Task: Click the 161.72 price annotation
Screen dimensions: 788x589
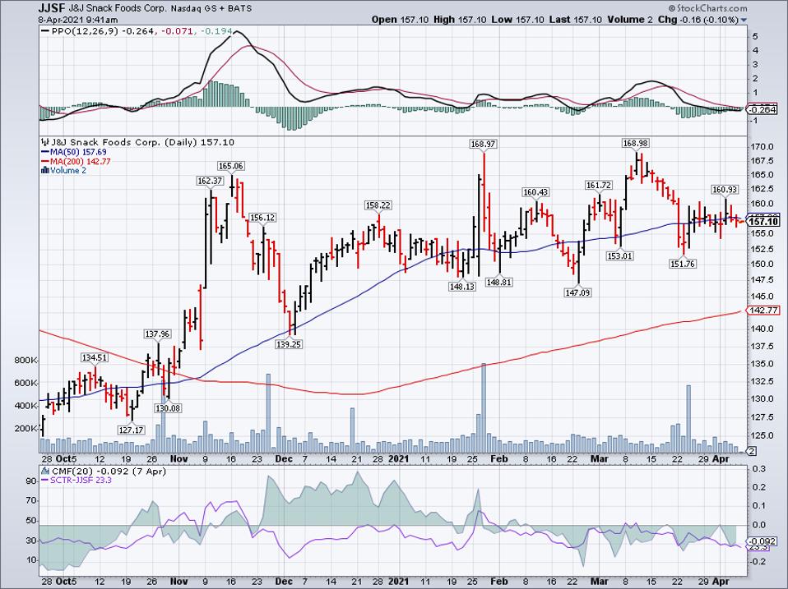Action: point(599,186)
